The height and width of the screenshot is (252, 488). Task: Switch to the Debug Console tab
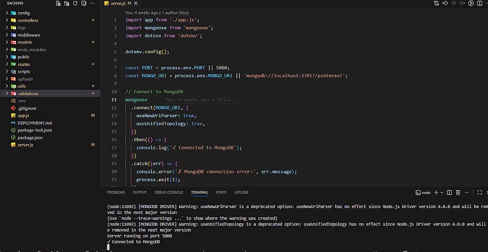tap(169, 192)
